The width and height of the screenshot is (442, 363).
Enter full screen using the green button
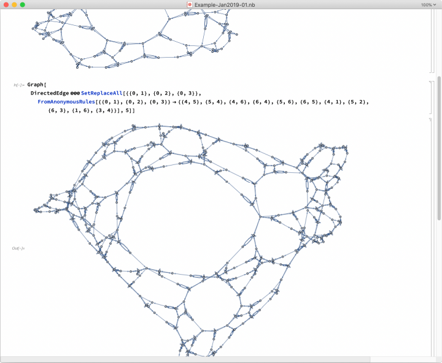click(x=23, y=4)
